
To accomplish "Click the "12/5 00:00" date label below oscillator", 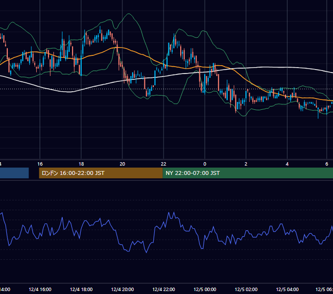I will [x=205, y=289].
